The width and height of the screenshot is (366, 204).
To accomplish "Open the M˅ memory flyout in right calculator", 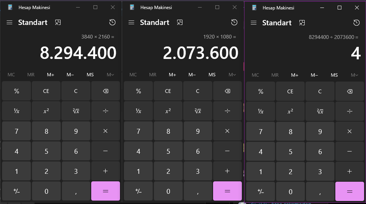I will coord(354,75).
